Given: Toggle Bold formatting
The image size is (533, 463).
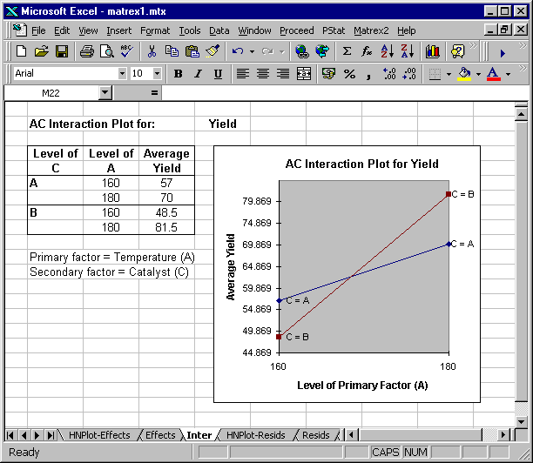Looking at the screenshot, I should tap(178, 74).
